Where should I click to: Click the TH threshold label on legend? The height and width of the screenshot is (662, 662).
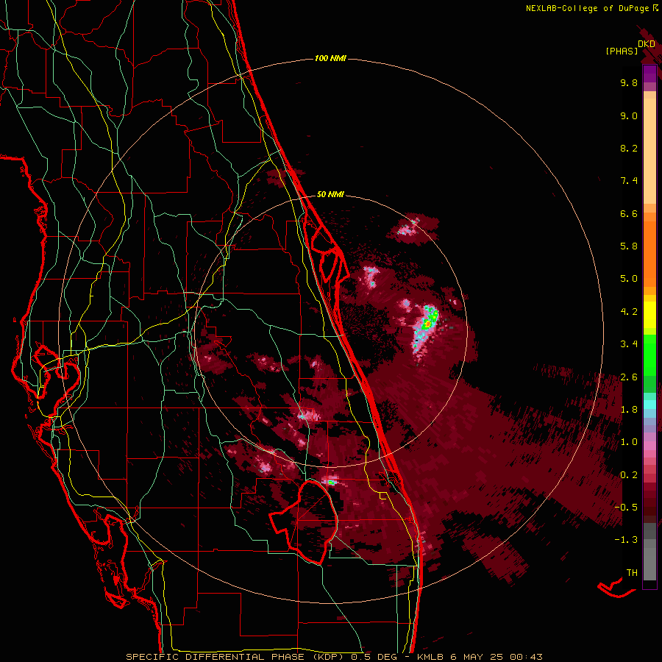632,573
